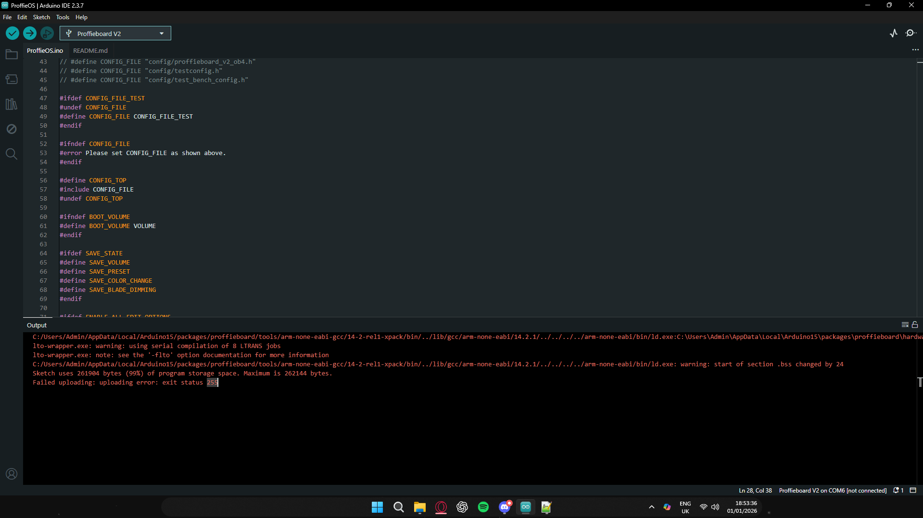Open the sidebar Debug panel

click(x=12, y=129)
